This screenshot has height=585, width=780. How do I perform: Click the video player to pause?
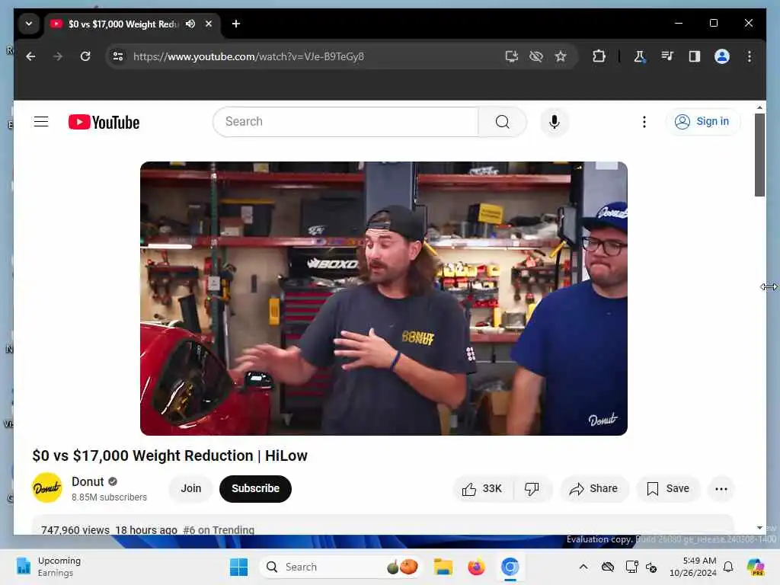pos(384,299)
